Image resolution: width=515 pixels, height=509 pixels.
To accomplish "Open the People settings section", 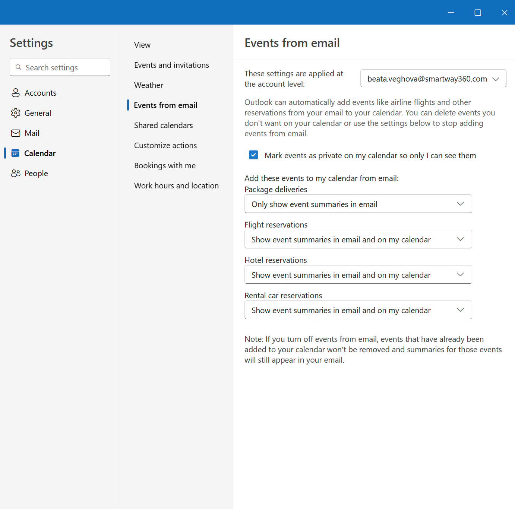I will [60, 173].
